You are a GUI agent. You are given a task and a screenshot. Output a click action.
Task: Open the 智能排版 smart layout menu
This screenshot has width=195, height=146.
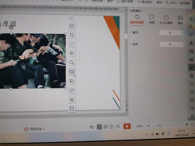(x=34, y=129)
